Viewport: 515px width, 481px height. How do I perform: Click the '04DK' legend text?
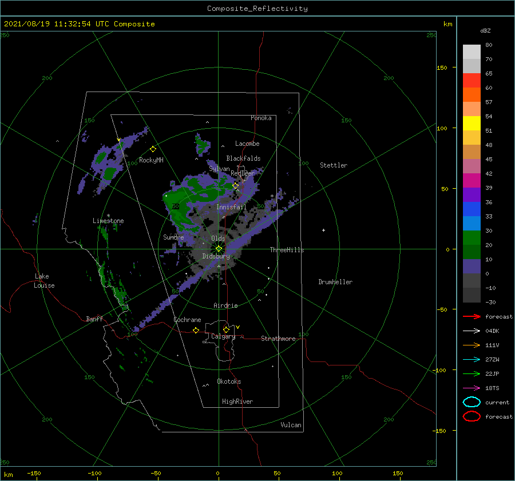click(492, 331)
